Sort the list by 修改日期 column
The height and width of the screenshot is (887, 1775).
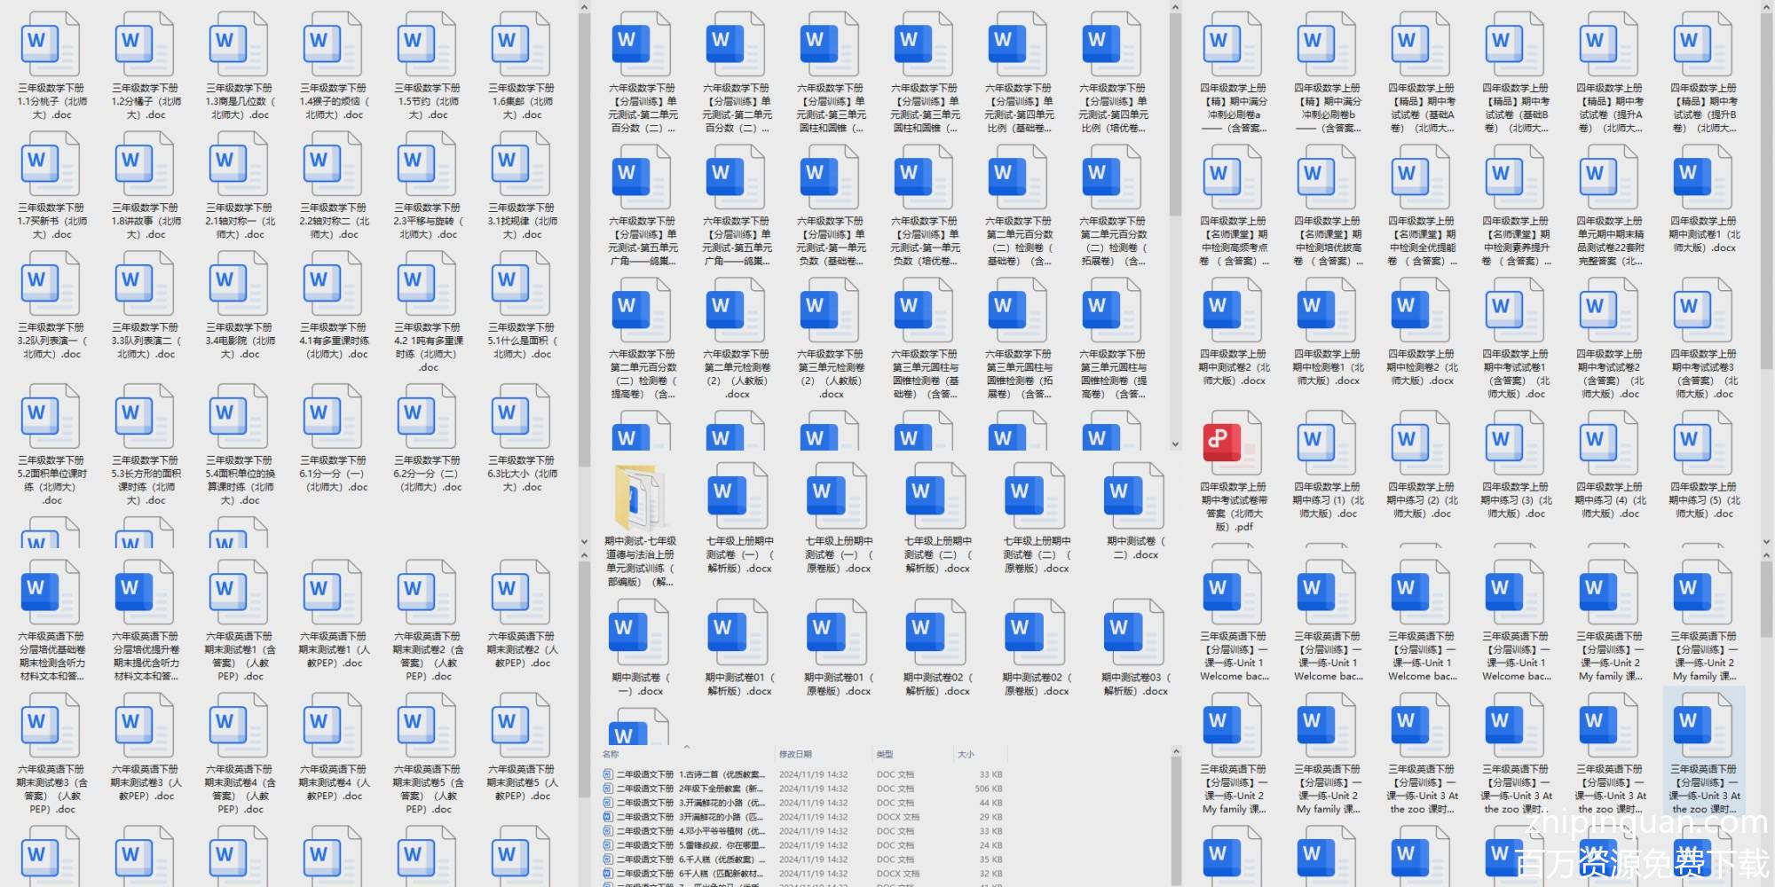(795, 755)
